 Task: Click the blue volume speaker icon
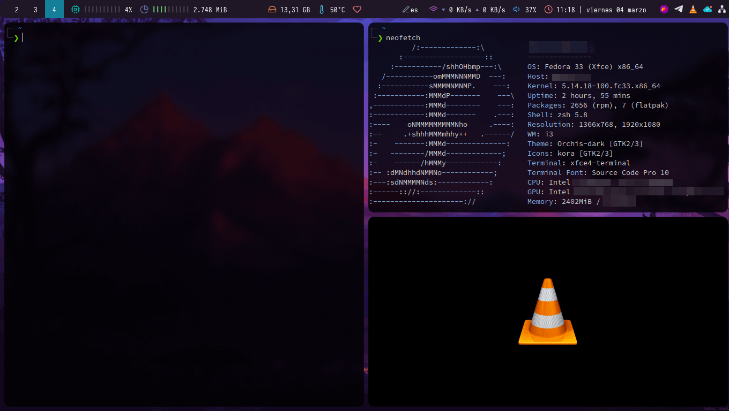[x=516, y=10]
